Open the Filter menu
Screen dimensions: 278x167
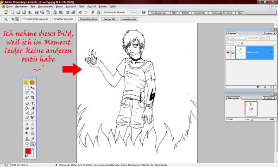click(x=82, y=6)
